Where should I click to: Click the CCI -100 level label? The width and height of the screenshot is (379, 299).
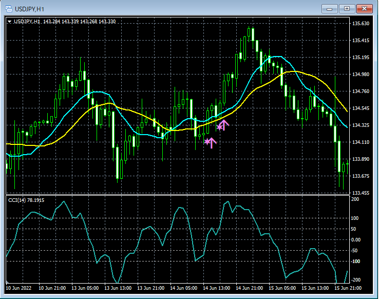(x=355, y=261)
